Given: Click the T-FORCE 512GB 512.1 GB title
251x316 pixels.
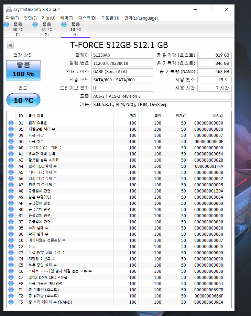Looking at the screenshot, I should point(119,45).
